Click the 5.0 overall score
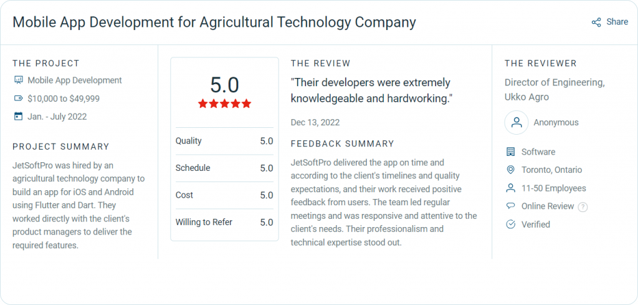The width and height of the screenshot is (638, 305). coord(224,84)
